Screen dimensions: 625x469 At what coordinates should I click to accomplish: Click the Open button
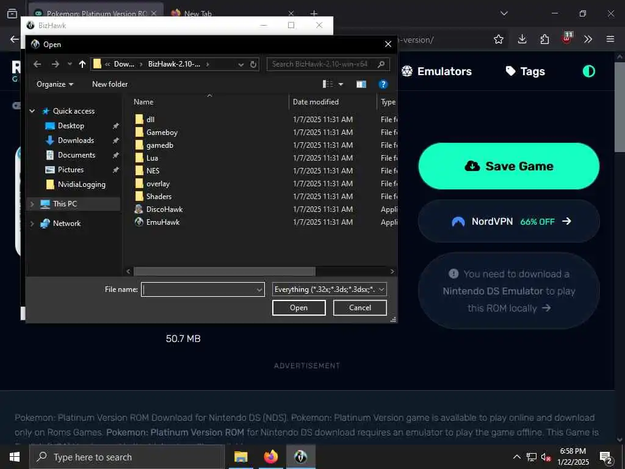298,308
